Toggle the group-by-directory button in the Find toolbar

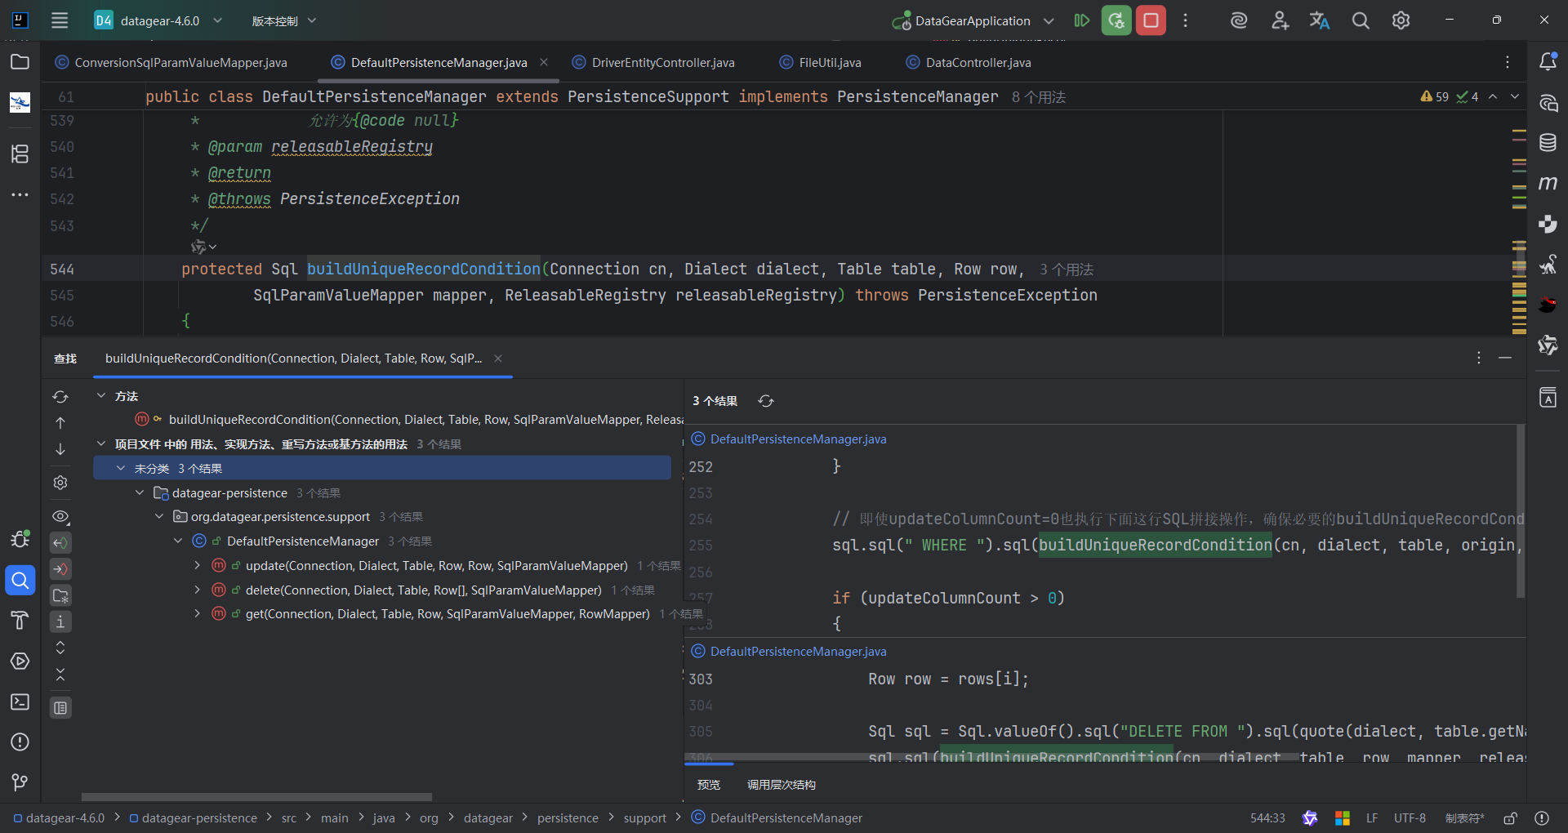pyautogui.click(x=60, y=595)
